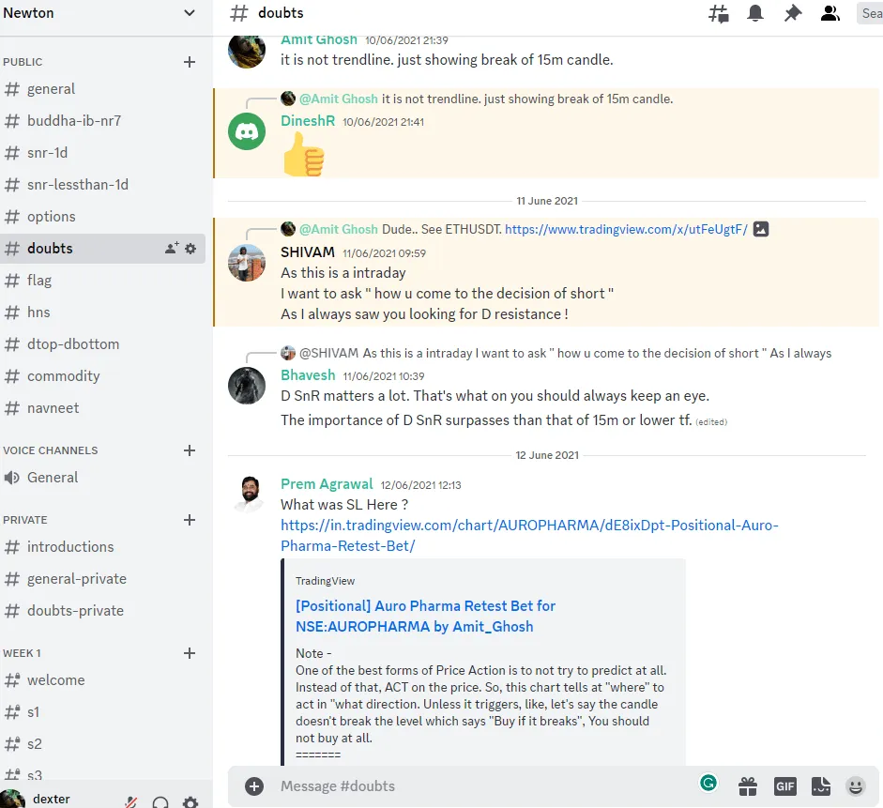The height and width of the screenshot is (808, 883).
Task: Switch to the options channel
Action: pyautogui.click(x=51, y=217)
